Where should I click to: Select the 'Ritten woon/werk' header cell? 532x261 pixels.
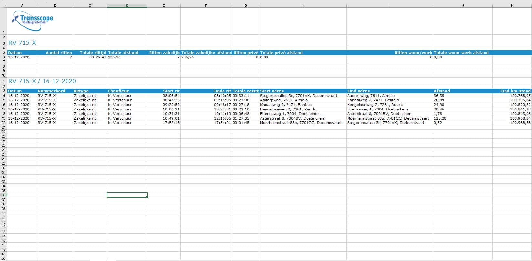(x=413, y=53)
